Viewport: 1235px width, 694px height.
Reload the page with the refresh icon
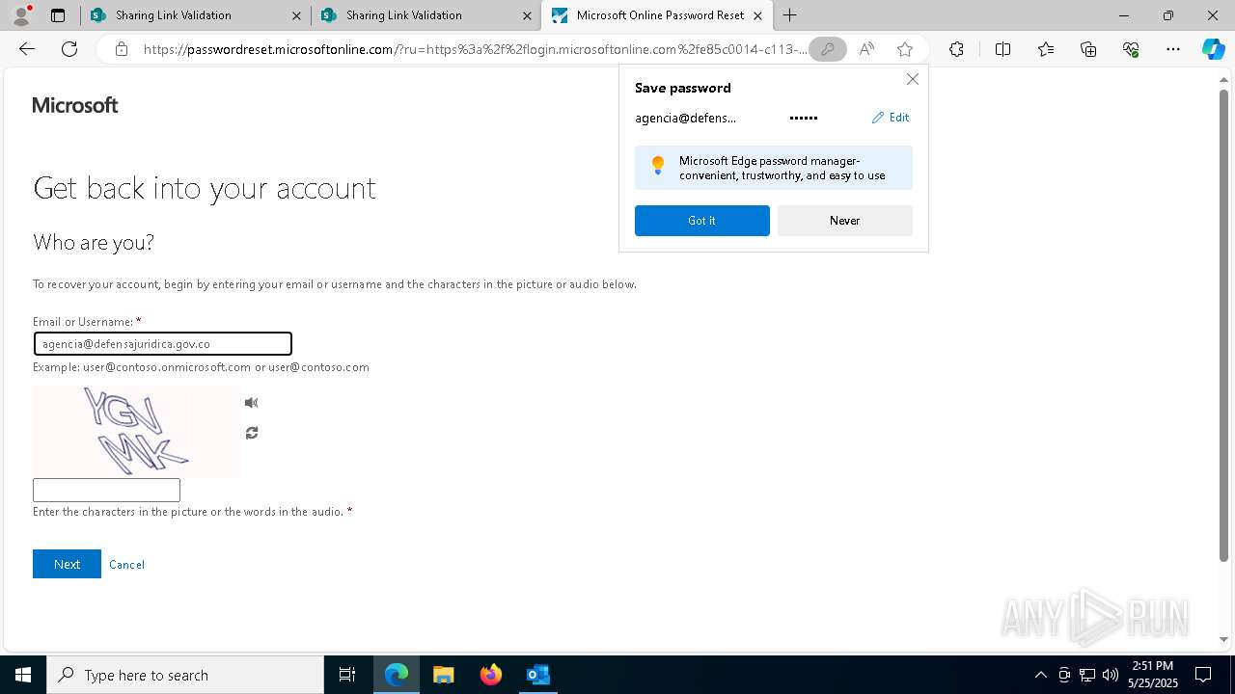[69, 49]
